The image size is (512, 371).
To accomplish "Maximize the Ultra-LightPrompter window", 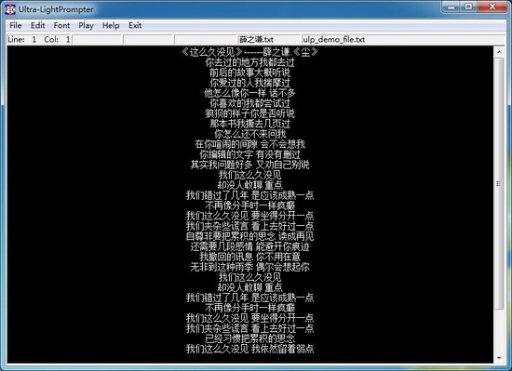I will point(468,7).
